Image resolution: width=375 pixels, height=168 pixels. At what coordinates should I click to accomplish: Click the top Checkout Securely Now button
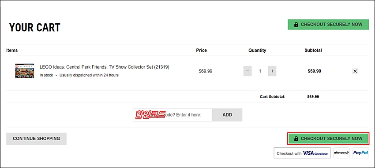pyautogui.click(x=328, y=25)
